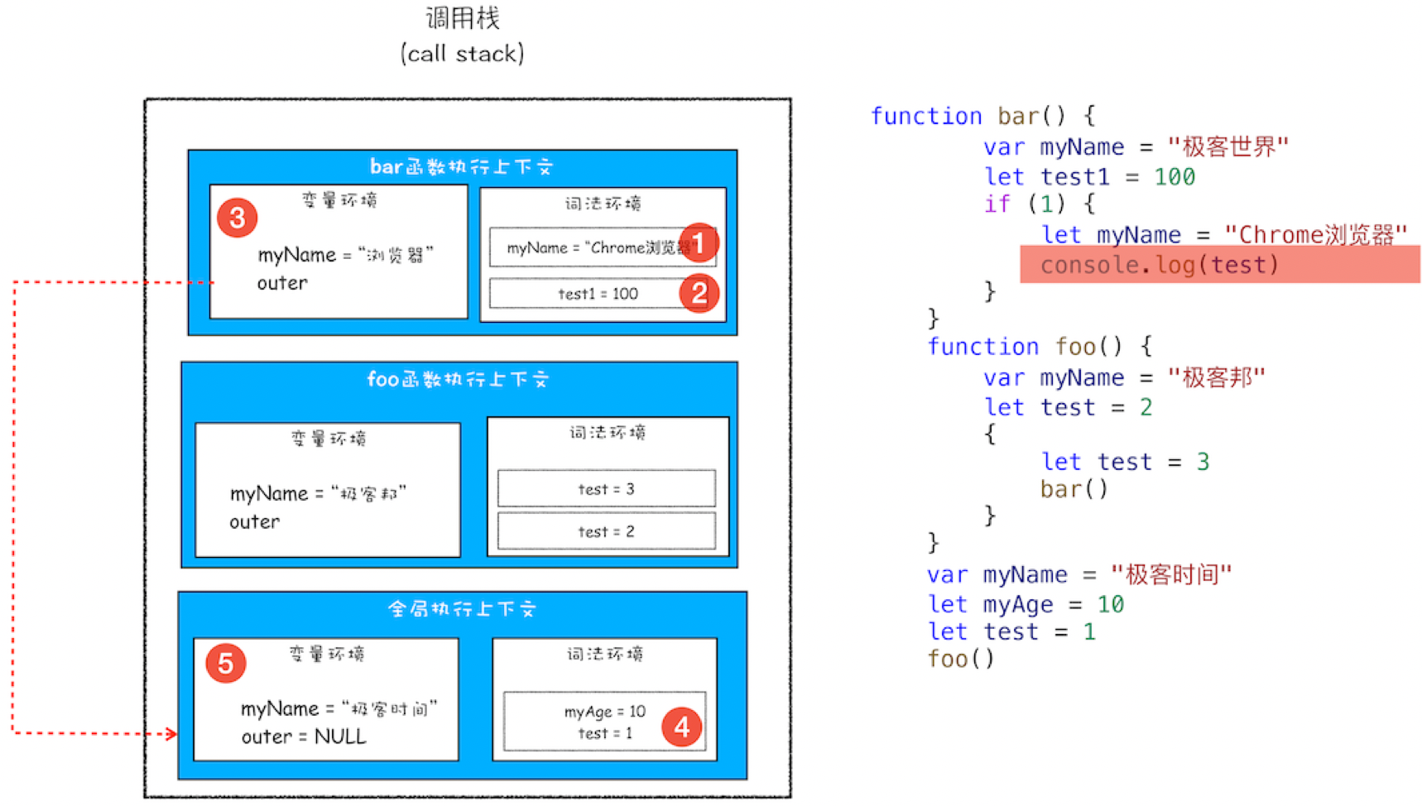Click code line "let test = 3"
This screenshot has width=1422, height=806.
pos(1125,461)
